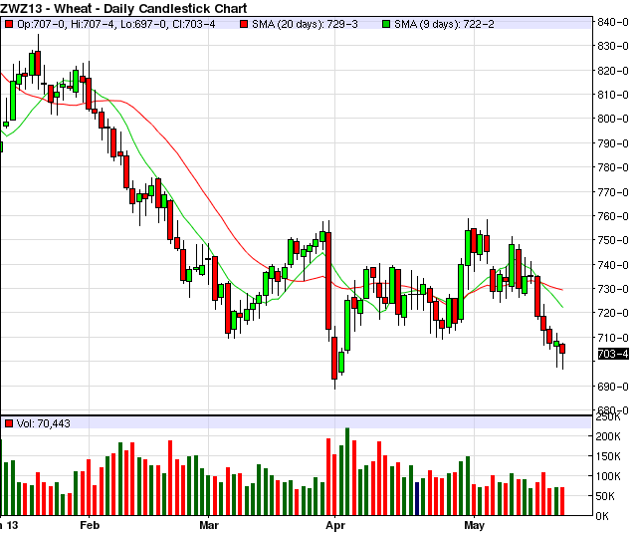Click the 740-0 price axis label
637x534 pixels.
(x=613, y=265)
